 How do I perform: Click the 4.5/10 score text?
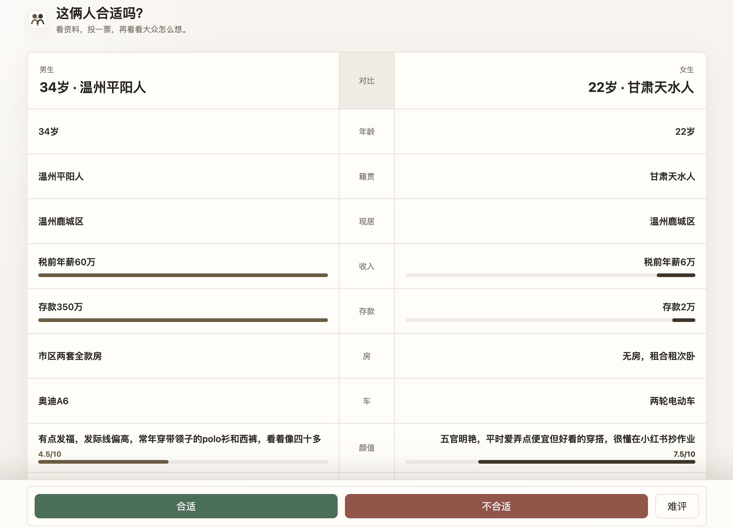click(50, 454)
